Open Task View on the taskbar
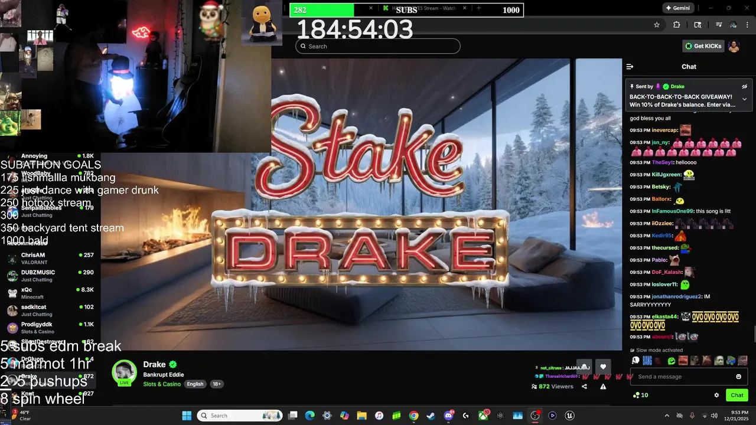This screenshot has height=425, width=756. 293,416
